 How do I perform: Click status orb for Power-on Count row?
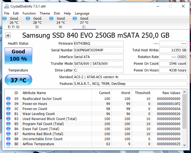[x=8, y=109]
